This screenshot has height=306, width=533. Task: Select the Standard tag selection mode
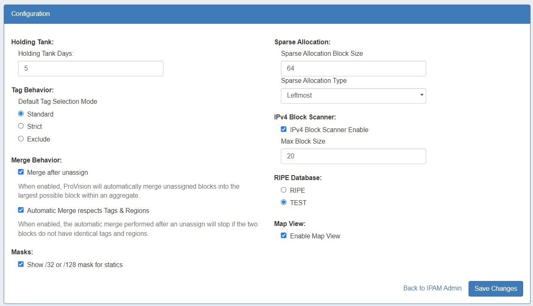pyautogui.click(x=21, y=114)
